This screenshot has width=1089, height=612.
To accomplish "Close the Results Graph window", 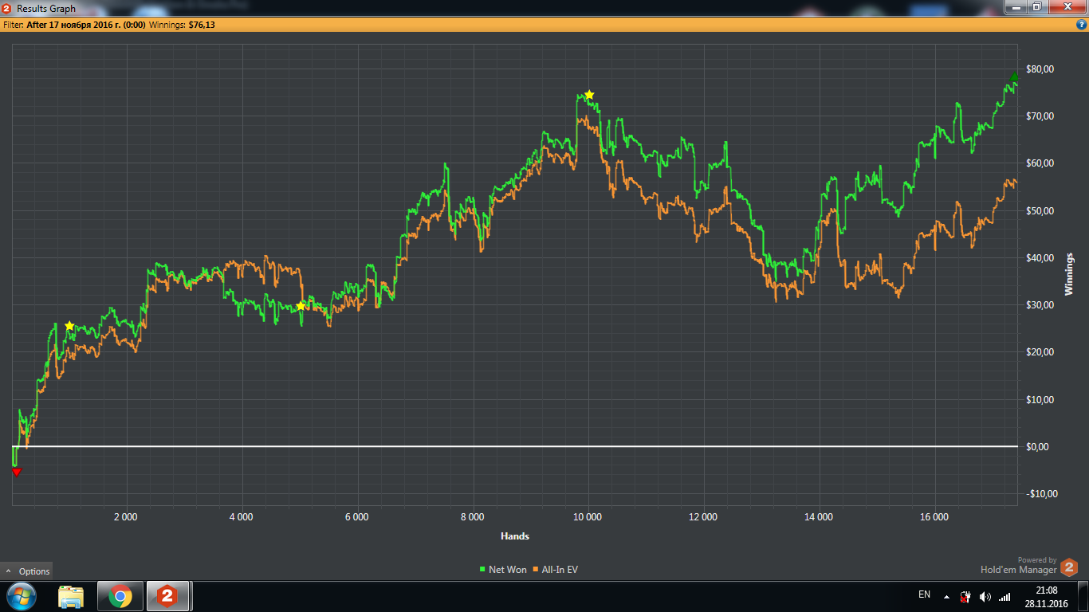I will 1066,6.
